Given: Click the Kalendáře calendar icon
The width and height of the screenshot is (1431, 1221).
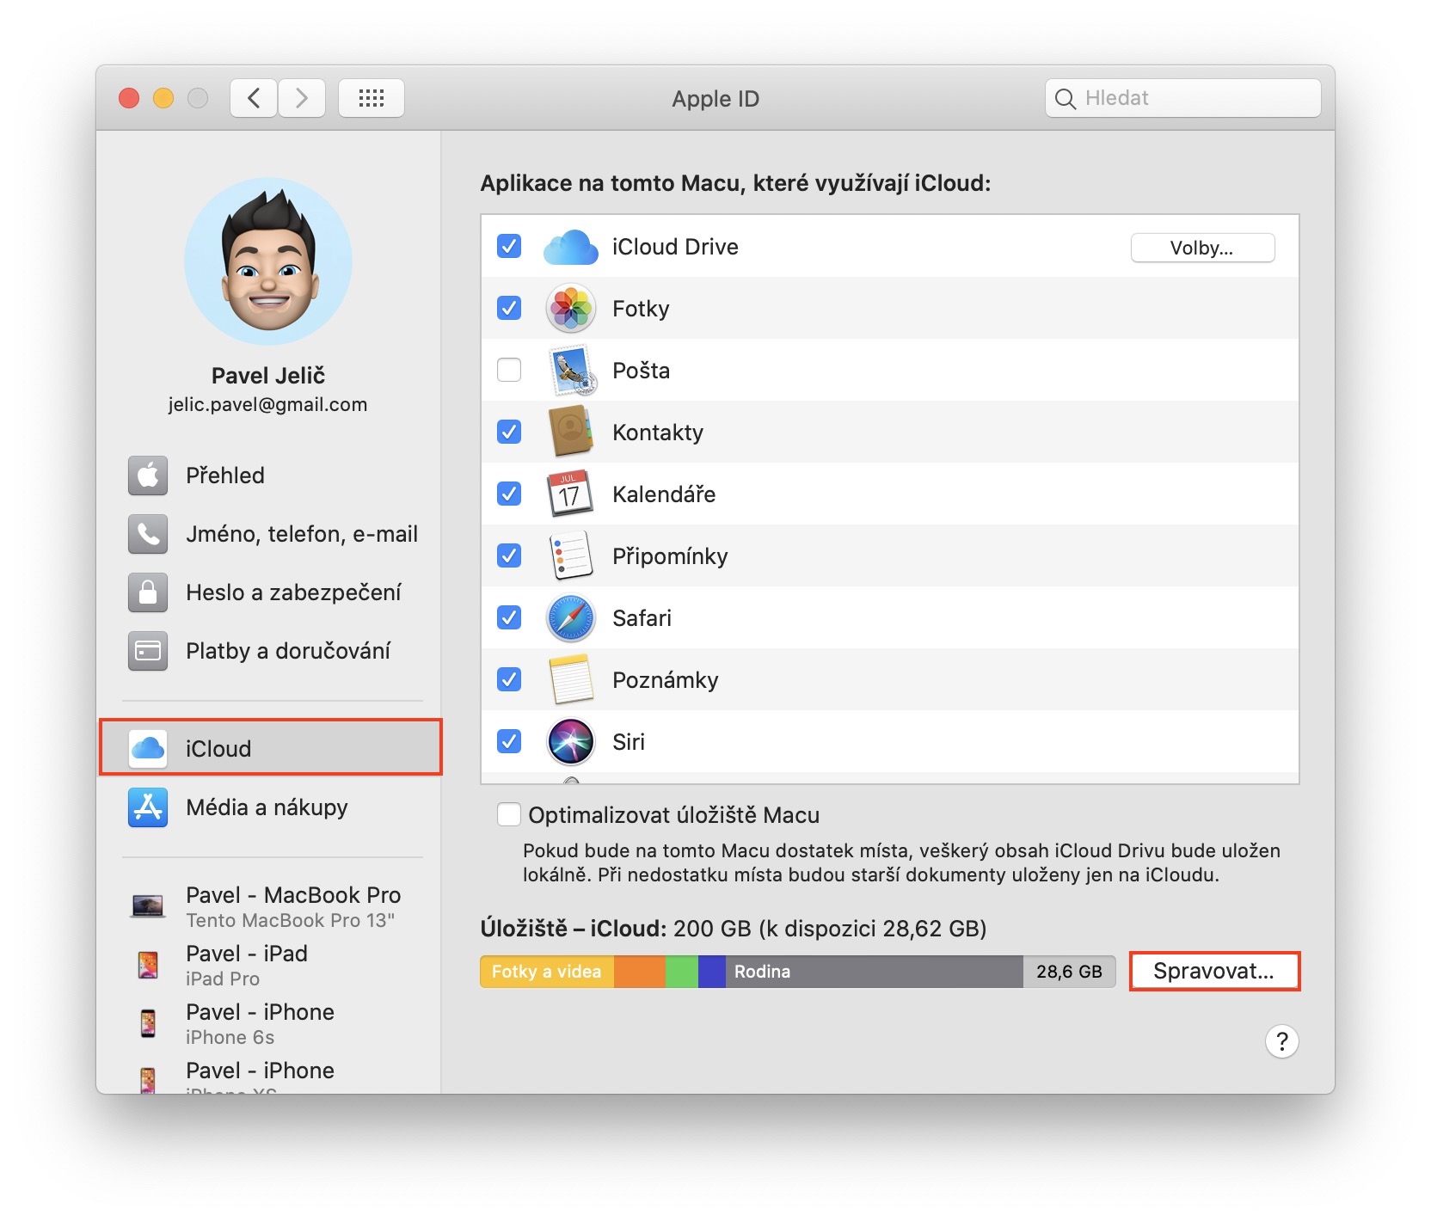Looking at the screenshot, I should click(570, 494).
